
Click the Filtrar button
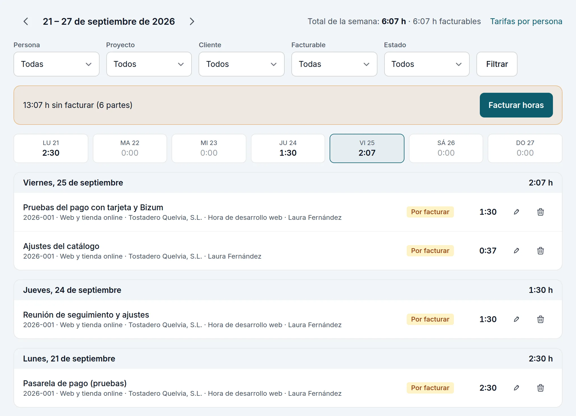(x=497, y=64)
